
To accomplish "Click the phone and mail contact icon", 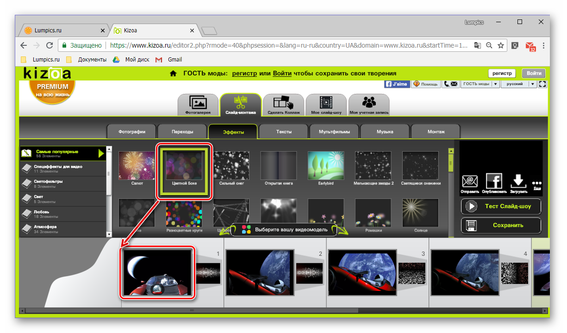I will (x=450, y=84).
